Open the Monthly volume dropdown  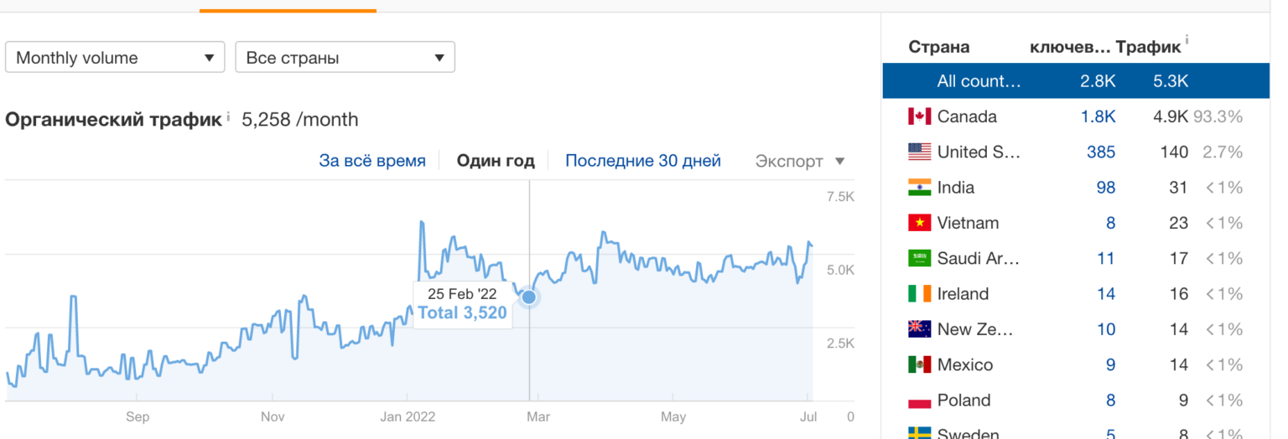tap(115, 58)
